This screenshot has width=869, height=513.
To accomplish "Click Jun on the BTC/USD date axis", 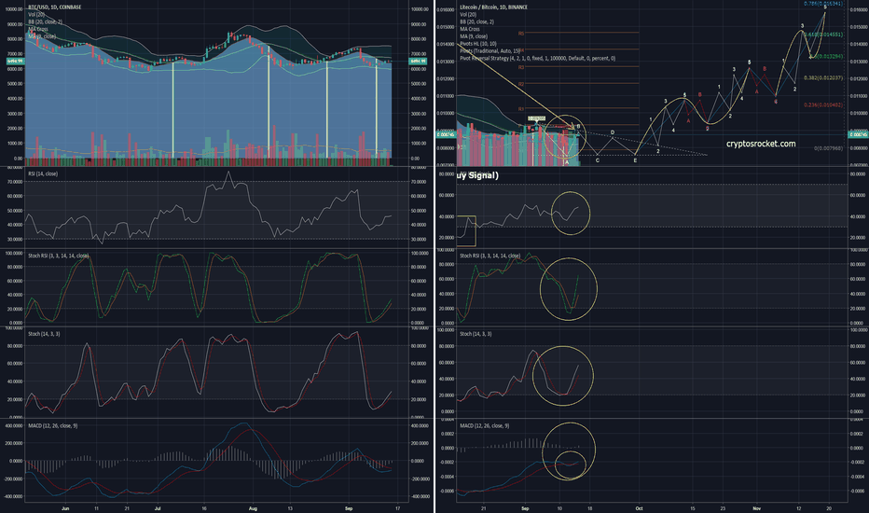I will click(x=65, y=508).
